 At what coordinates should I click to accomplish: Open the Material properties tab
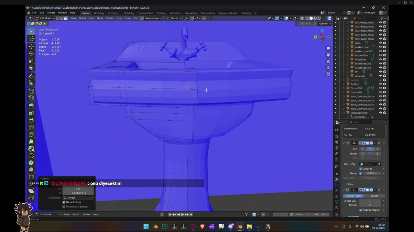(337, 208)
